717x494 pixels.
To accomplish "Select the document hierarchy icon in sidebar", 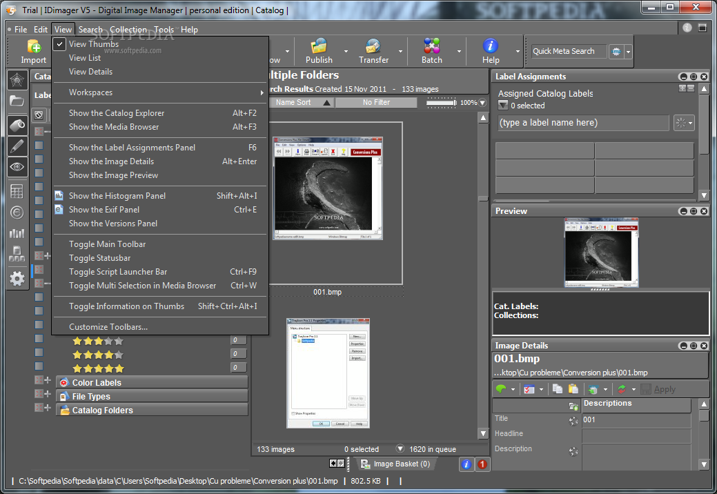I will 17,254.
